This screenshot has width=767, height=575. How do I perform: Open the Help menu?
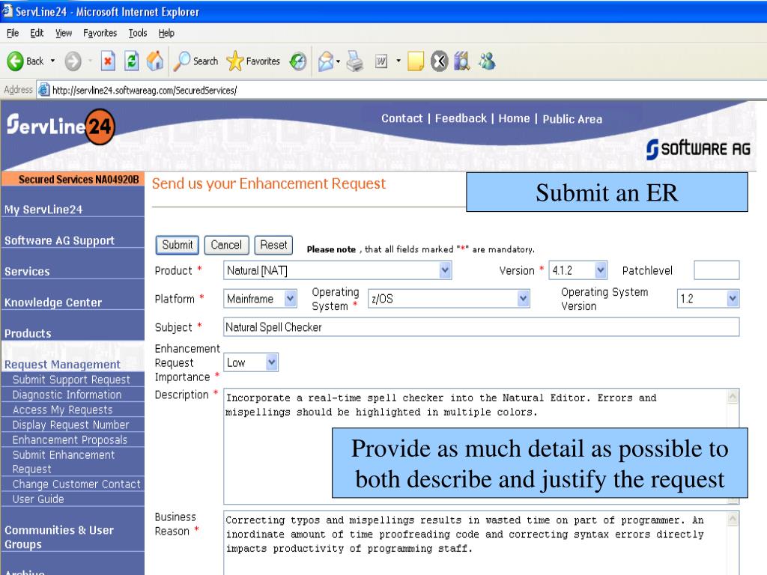(166, 33)
